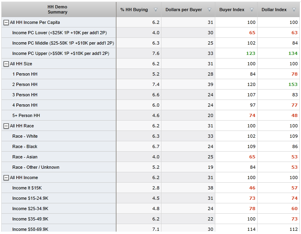Click Buyer Index value 123
The width and height of the screenshot is (301, 234).
[250, 53]
